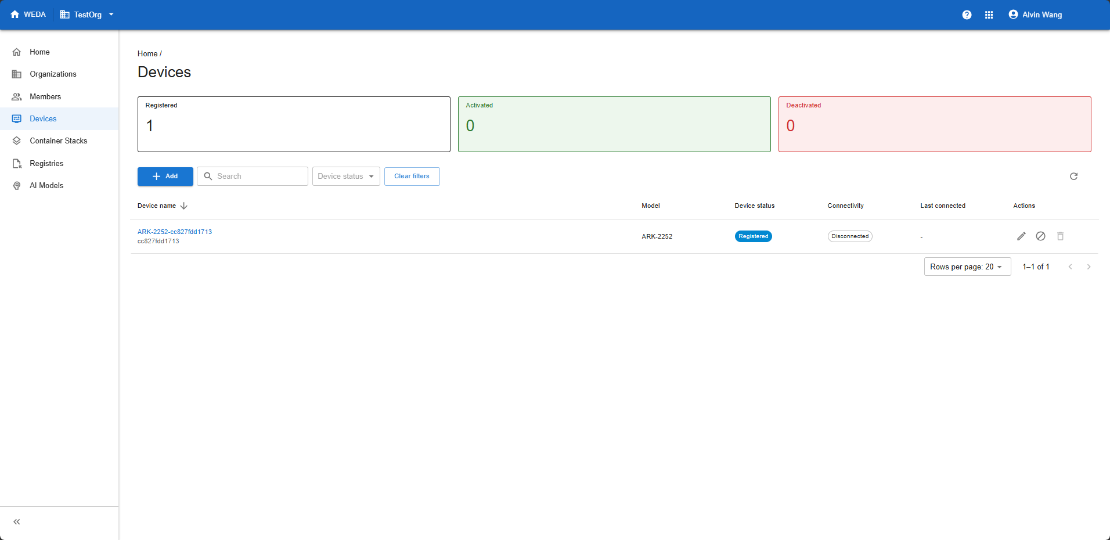1110x540 pixels.
Task: Select Devices in the sidebar
Action: pos(59,119)
